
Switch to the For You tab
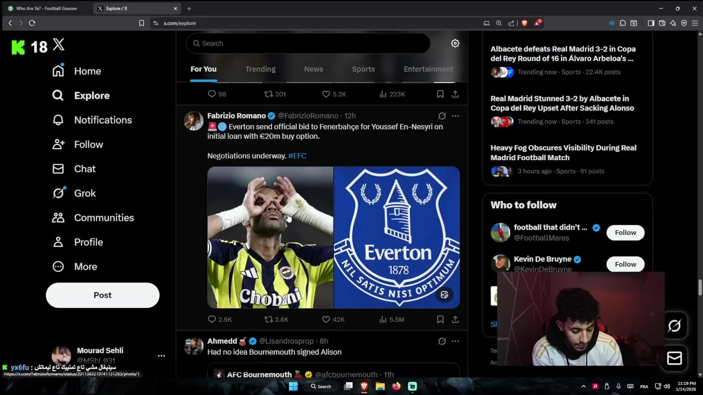pos(203,69)
